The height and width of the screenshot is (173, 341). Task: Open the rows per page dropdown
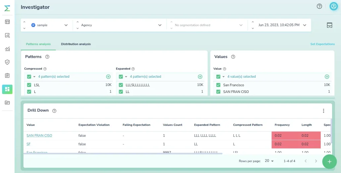pyautogui.click(x=269, y=161)
